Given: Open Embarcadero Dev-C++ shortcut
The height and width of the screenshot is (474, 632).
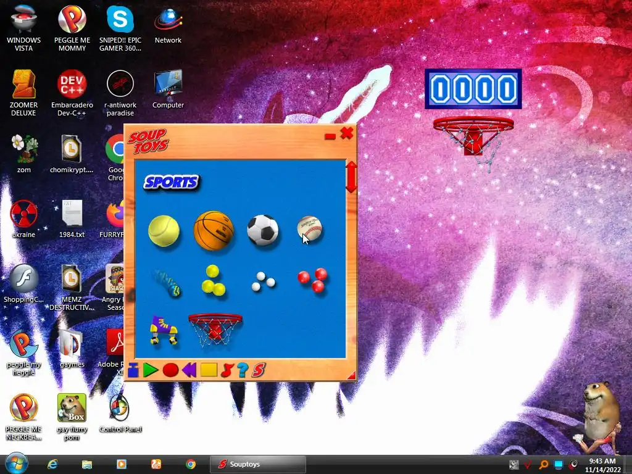Looking at the screenshot, I should click(x=72, y=93).
